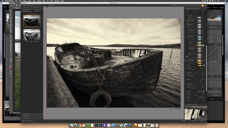Image resolution: width=228 pixels, height=128 pixels.
Task: Open the Photoshop CC menu
Action: coord(10,1)
